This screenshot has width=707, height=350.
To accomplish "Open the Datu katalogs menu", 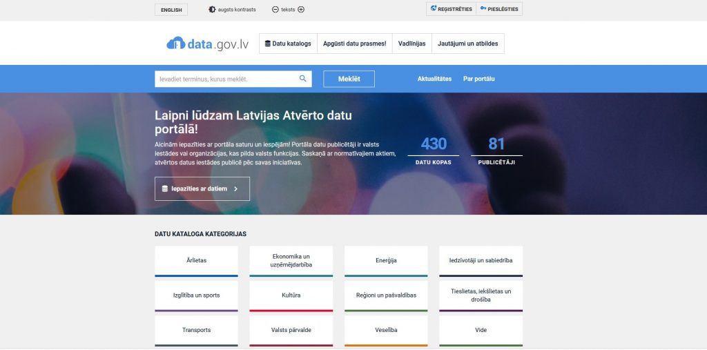I will coord(288,43).
